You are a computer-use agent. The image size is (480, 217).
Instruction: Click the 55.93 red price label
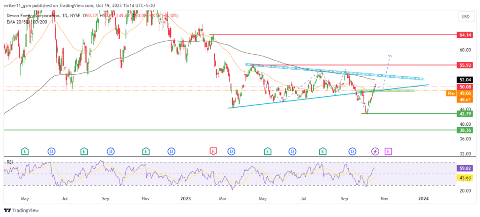tap(465, 65)
